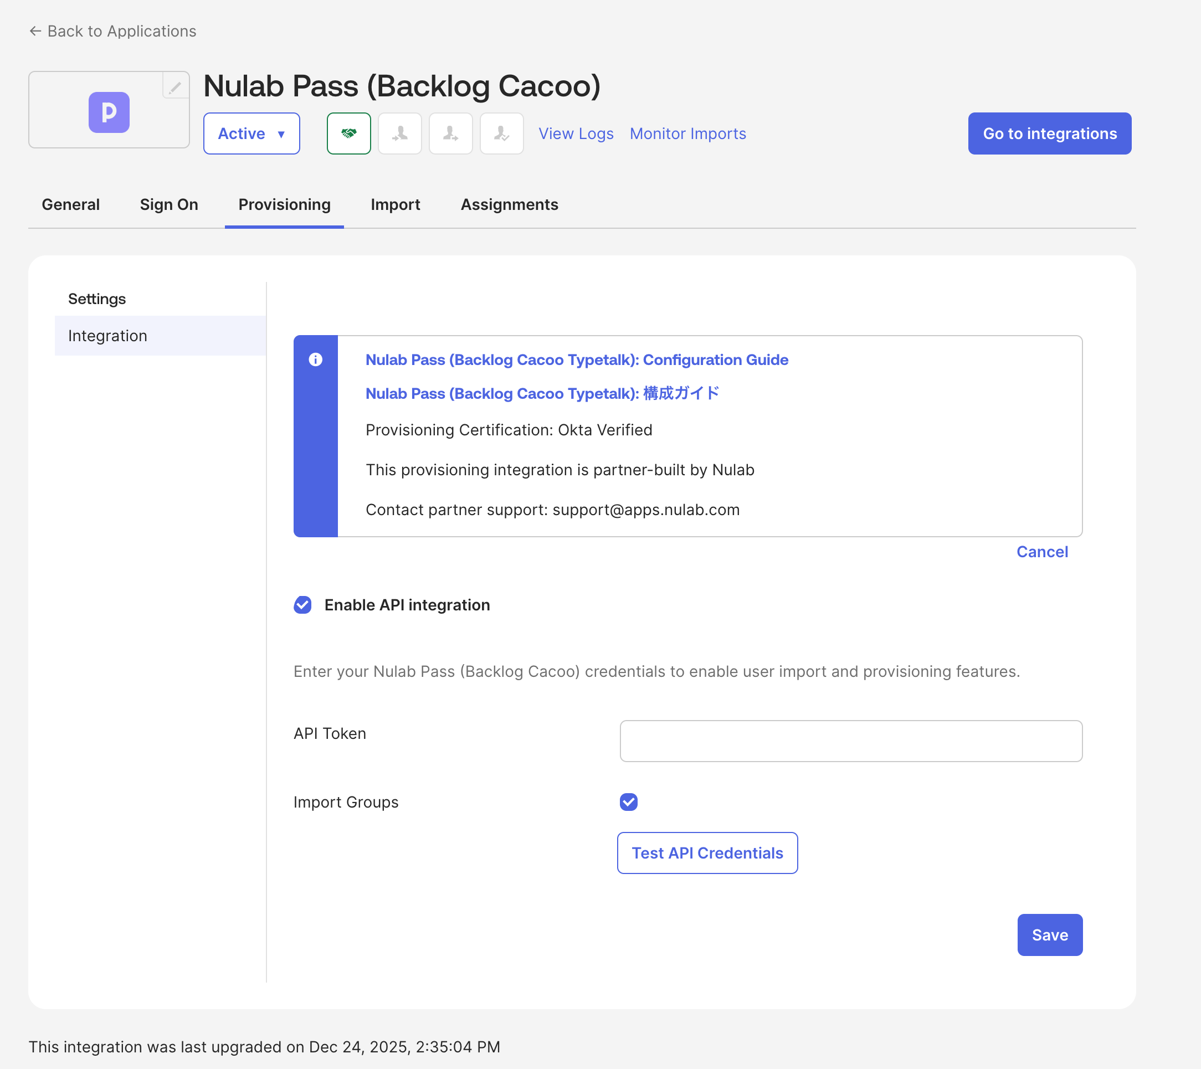
Task: Click the back arrow beside Back to Applications
Action: pyautogui.click(x=35, y=31)
